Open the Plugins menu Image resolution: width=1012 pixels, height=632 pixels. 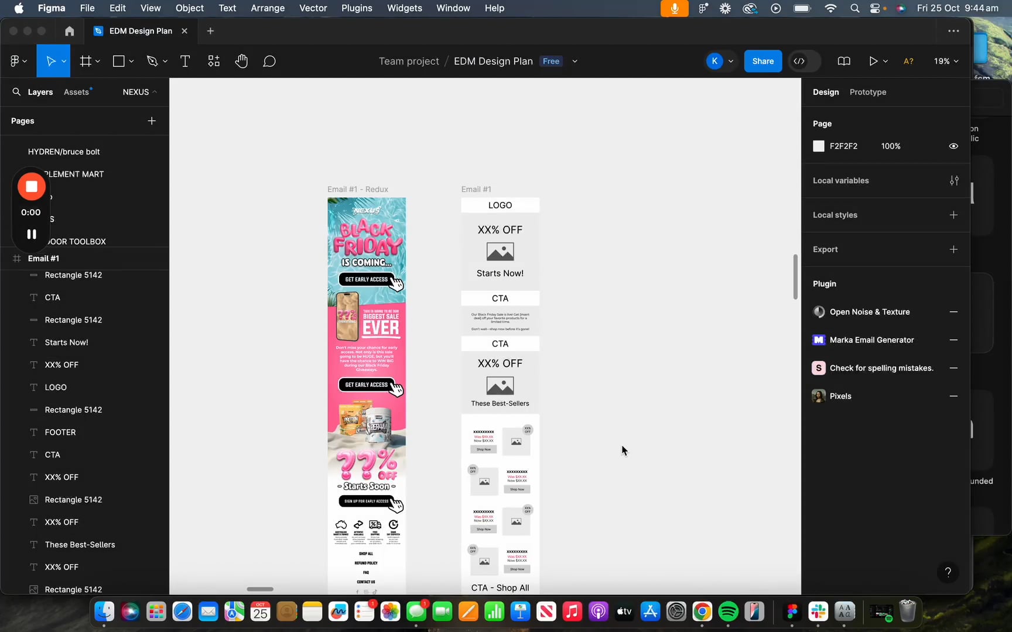[x=357, y=8]
